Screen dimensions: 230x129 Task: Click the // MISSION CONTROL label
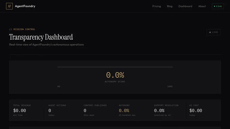tap(22, 29)
